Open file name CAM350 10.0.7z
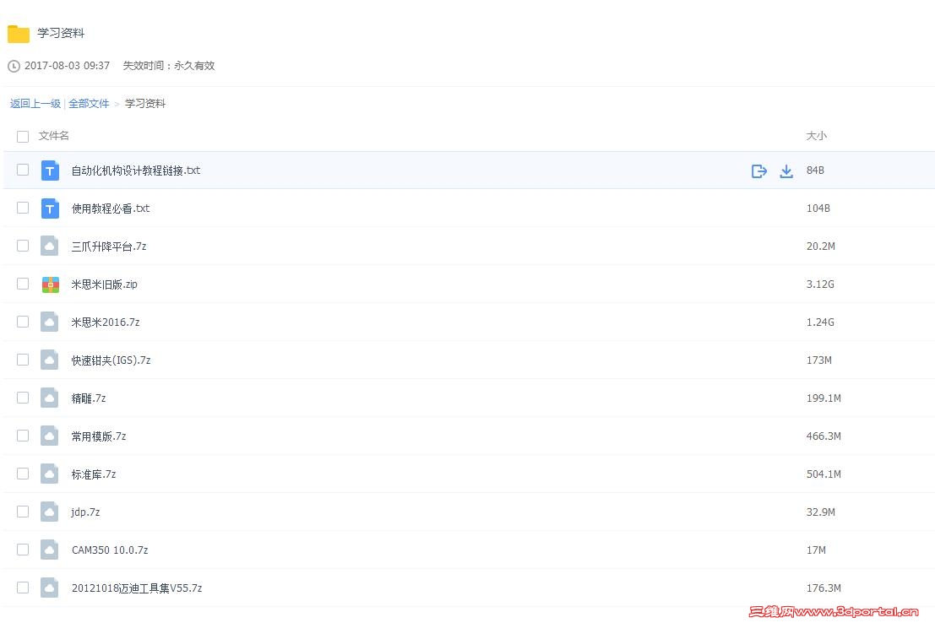Image resolution: width=935 pixels, height=623 pixels. point(110,550)
